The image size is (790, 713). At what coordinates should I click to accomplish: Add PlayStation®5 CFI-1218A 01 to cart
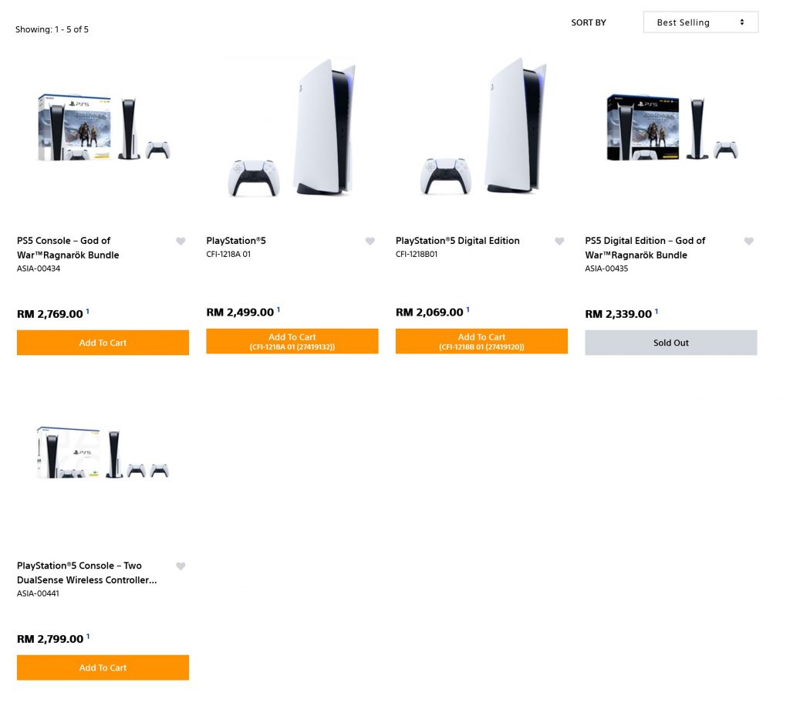[292, 341]
